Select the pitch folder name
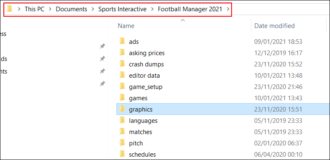 [x=136, y=143]
